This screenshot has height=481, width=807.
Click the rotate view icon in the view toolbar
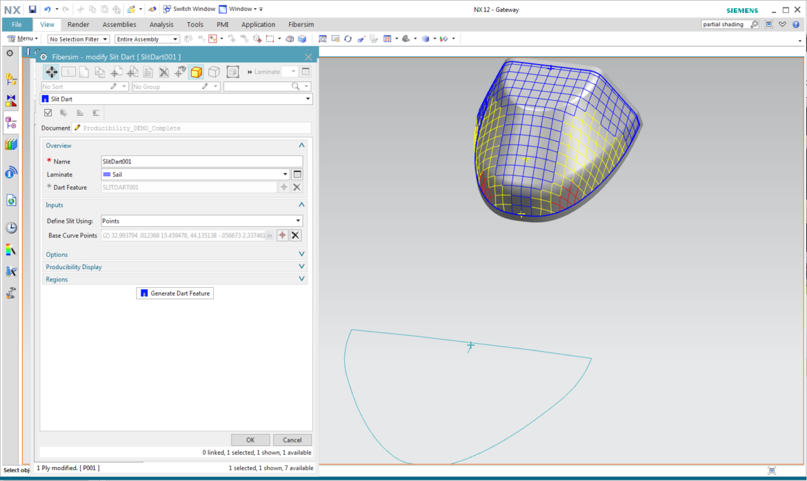[348, 39]
